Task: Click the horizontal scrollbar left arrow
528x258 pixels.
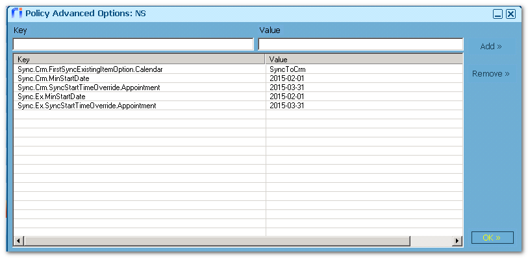Action: coord(19,240)
